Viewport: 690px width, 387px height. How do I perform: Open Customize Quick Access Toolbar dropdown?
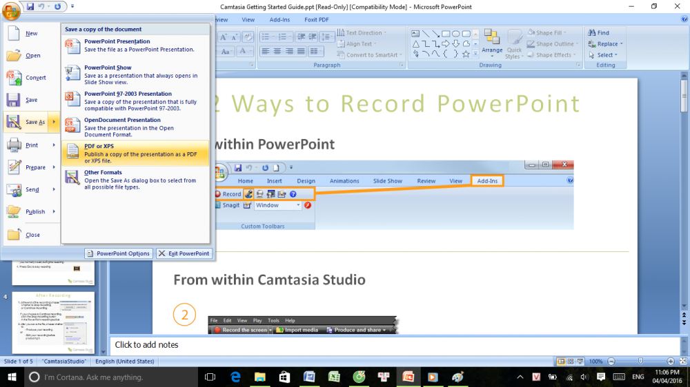pos(72,7)
